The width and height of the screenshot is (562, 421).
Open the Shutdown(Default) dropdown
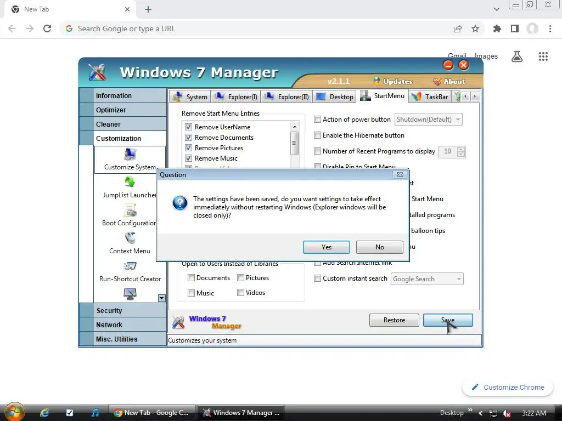(x=428, y=119)
